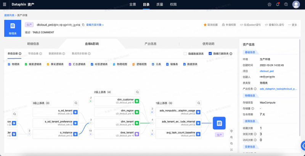Click the locate icon on lineage canvas
This screenshot has width=305, height=156.
pyautogui.click(x=231, y=131)
